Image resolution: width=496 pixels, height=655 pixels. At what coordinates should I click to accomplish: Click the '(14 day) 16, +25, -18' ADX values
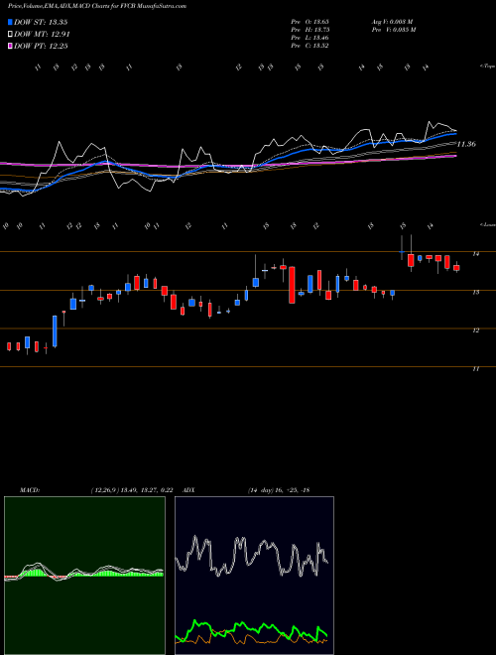pos(279,490)
